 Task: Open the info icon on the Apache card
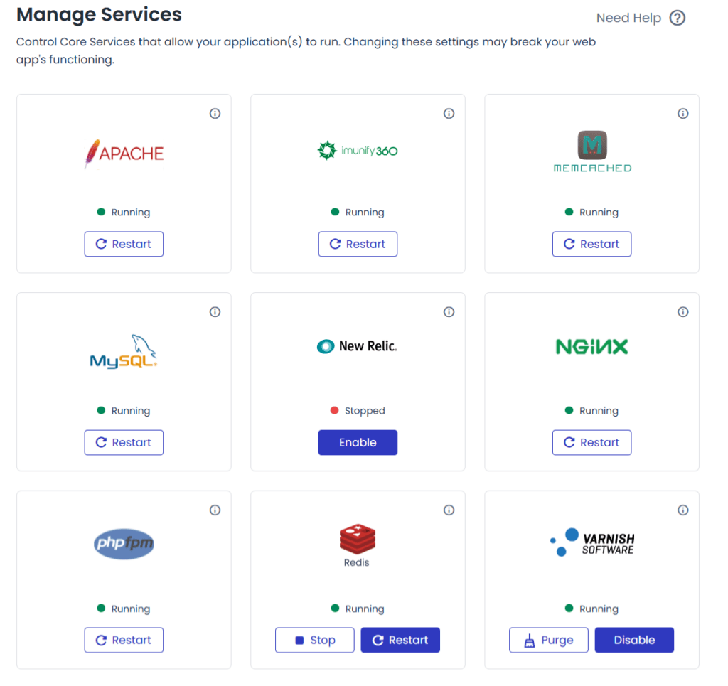click(x=215, y=114)
